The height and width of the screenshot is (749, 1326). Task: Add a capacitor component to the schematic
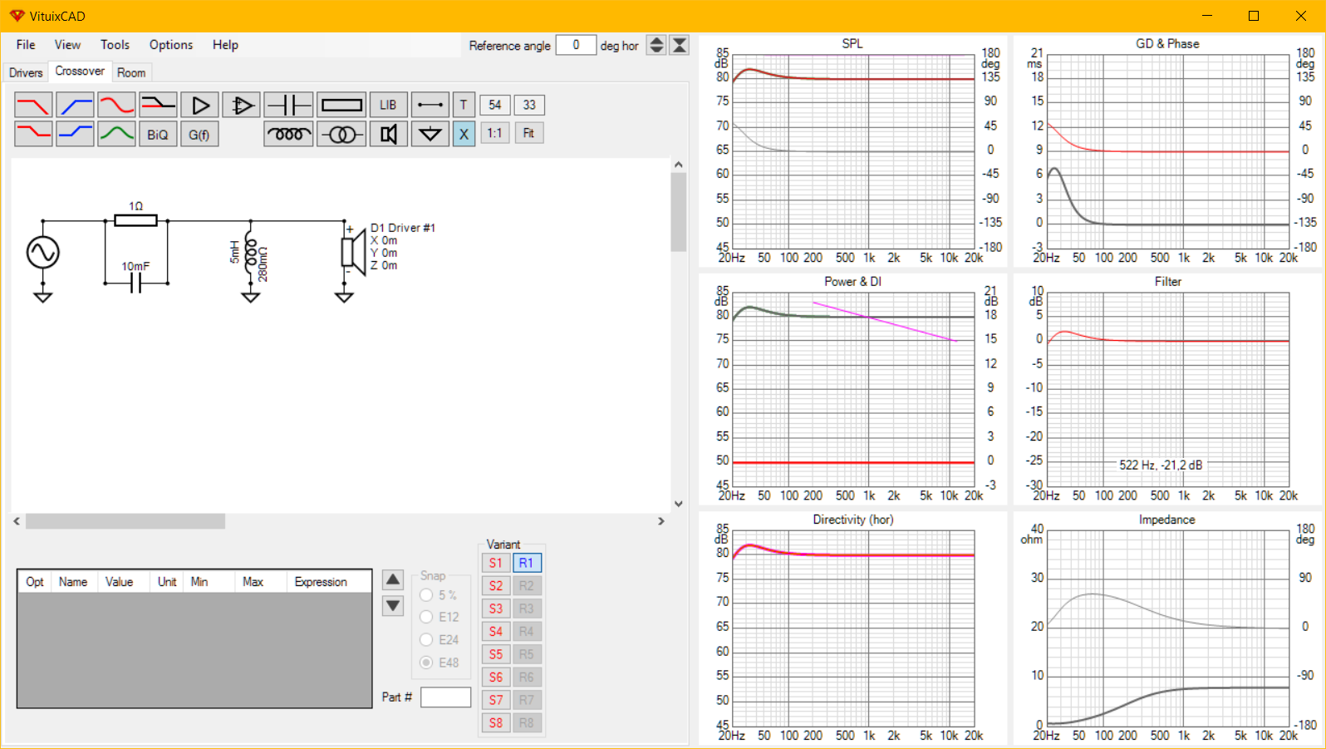(x=288, y=106)
